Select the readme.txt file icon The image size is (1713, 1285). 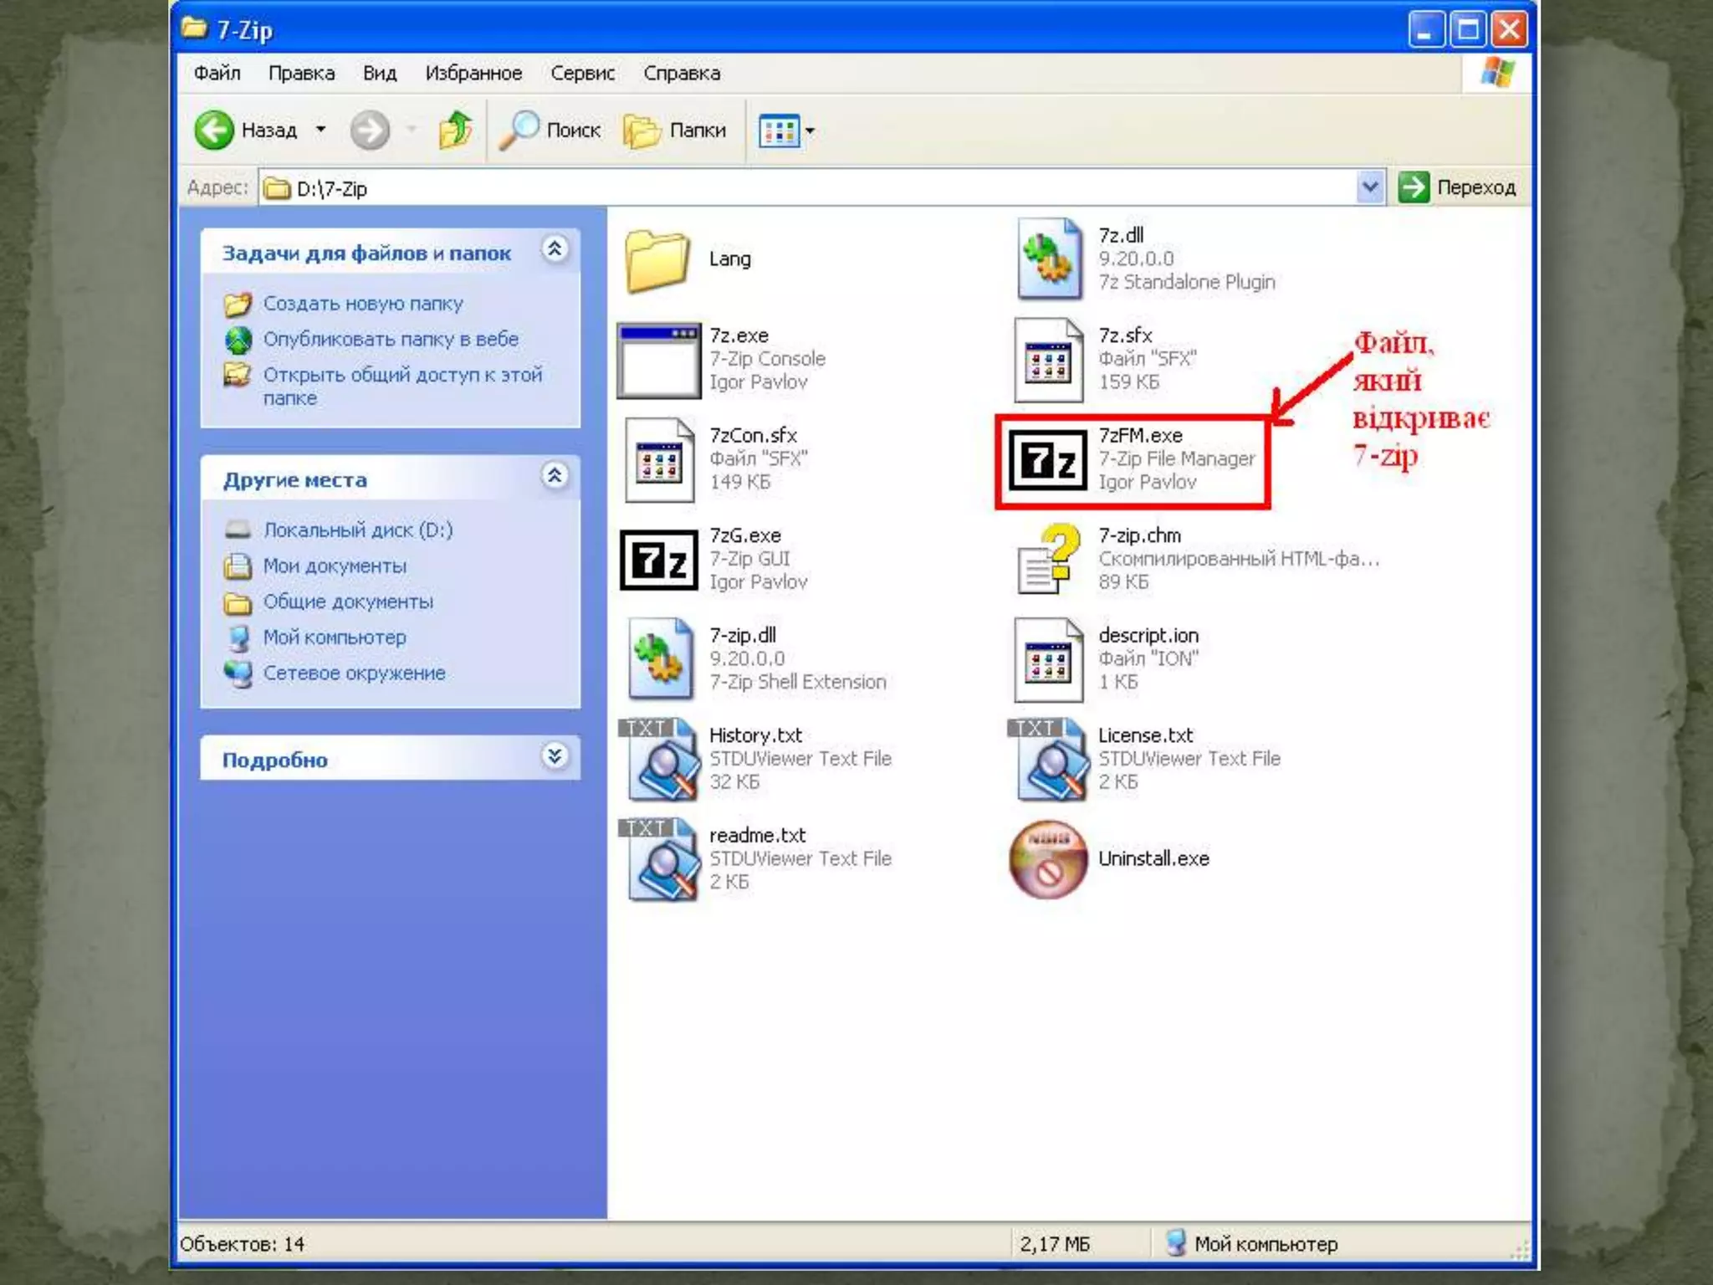click(x=661, y=859)
